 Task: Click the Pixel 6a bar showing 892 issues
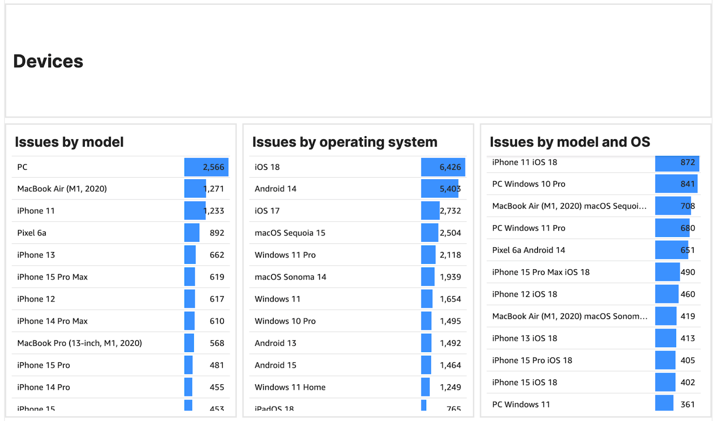[x=192, y=232]
